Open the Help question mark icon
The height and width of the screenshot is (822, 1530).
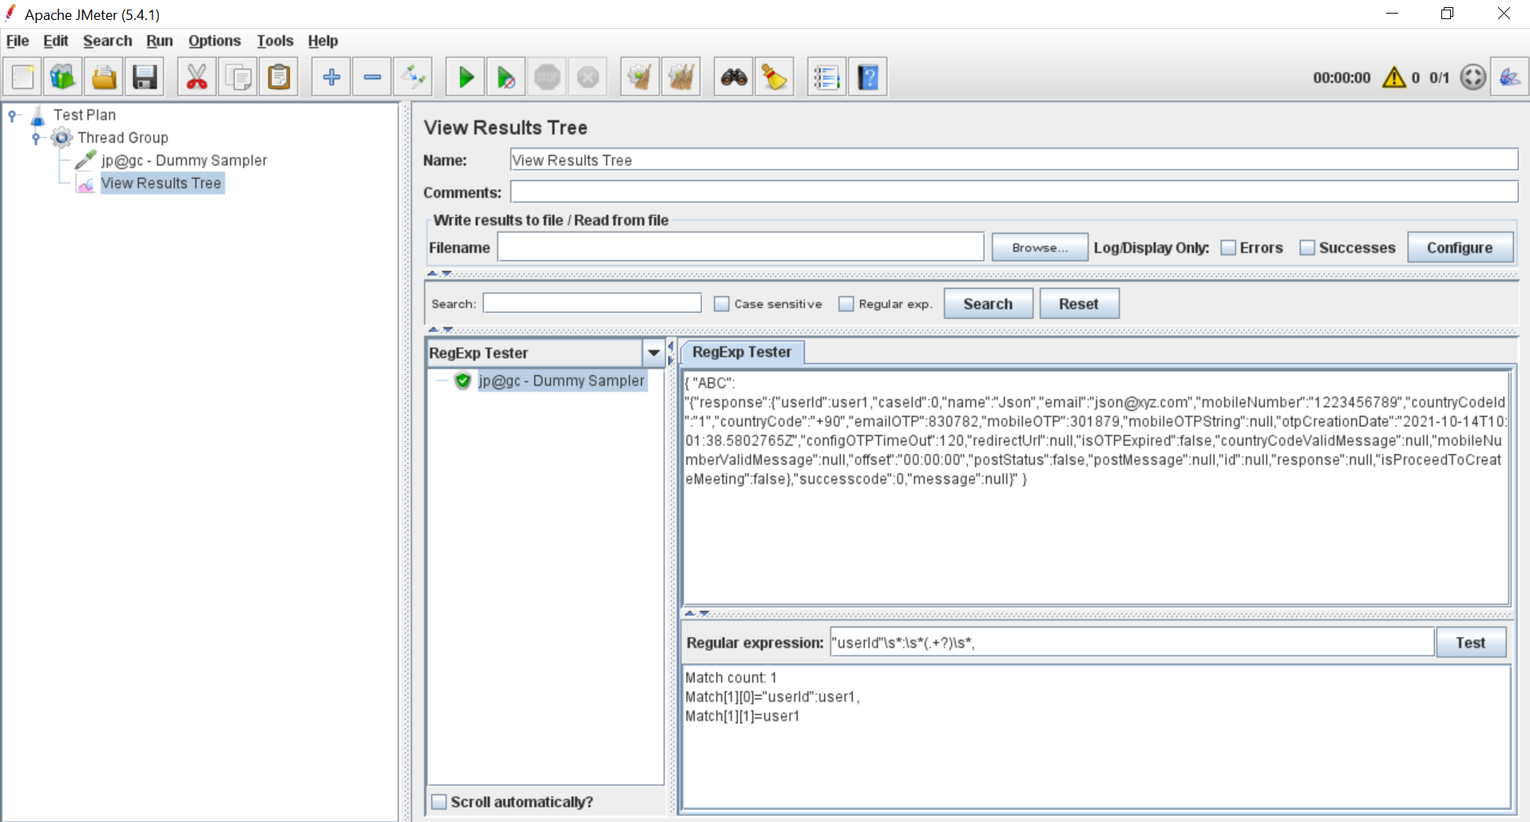click(868, 77)
